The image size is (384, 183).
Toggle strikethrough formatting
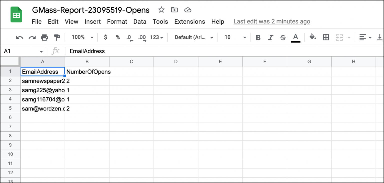(282, 37)
